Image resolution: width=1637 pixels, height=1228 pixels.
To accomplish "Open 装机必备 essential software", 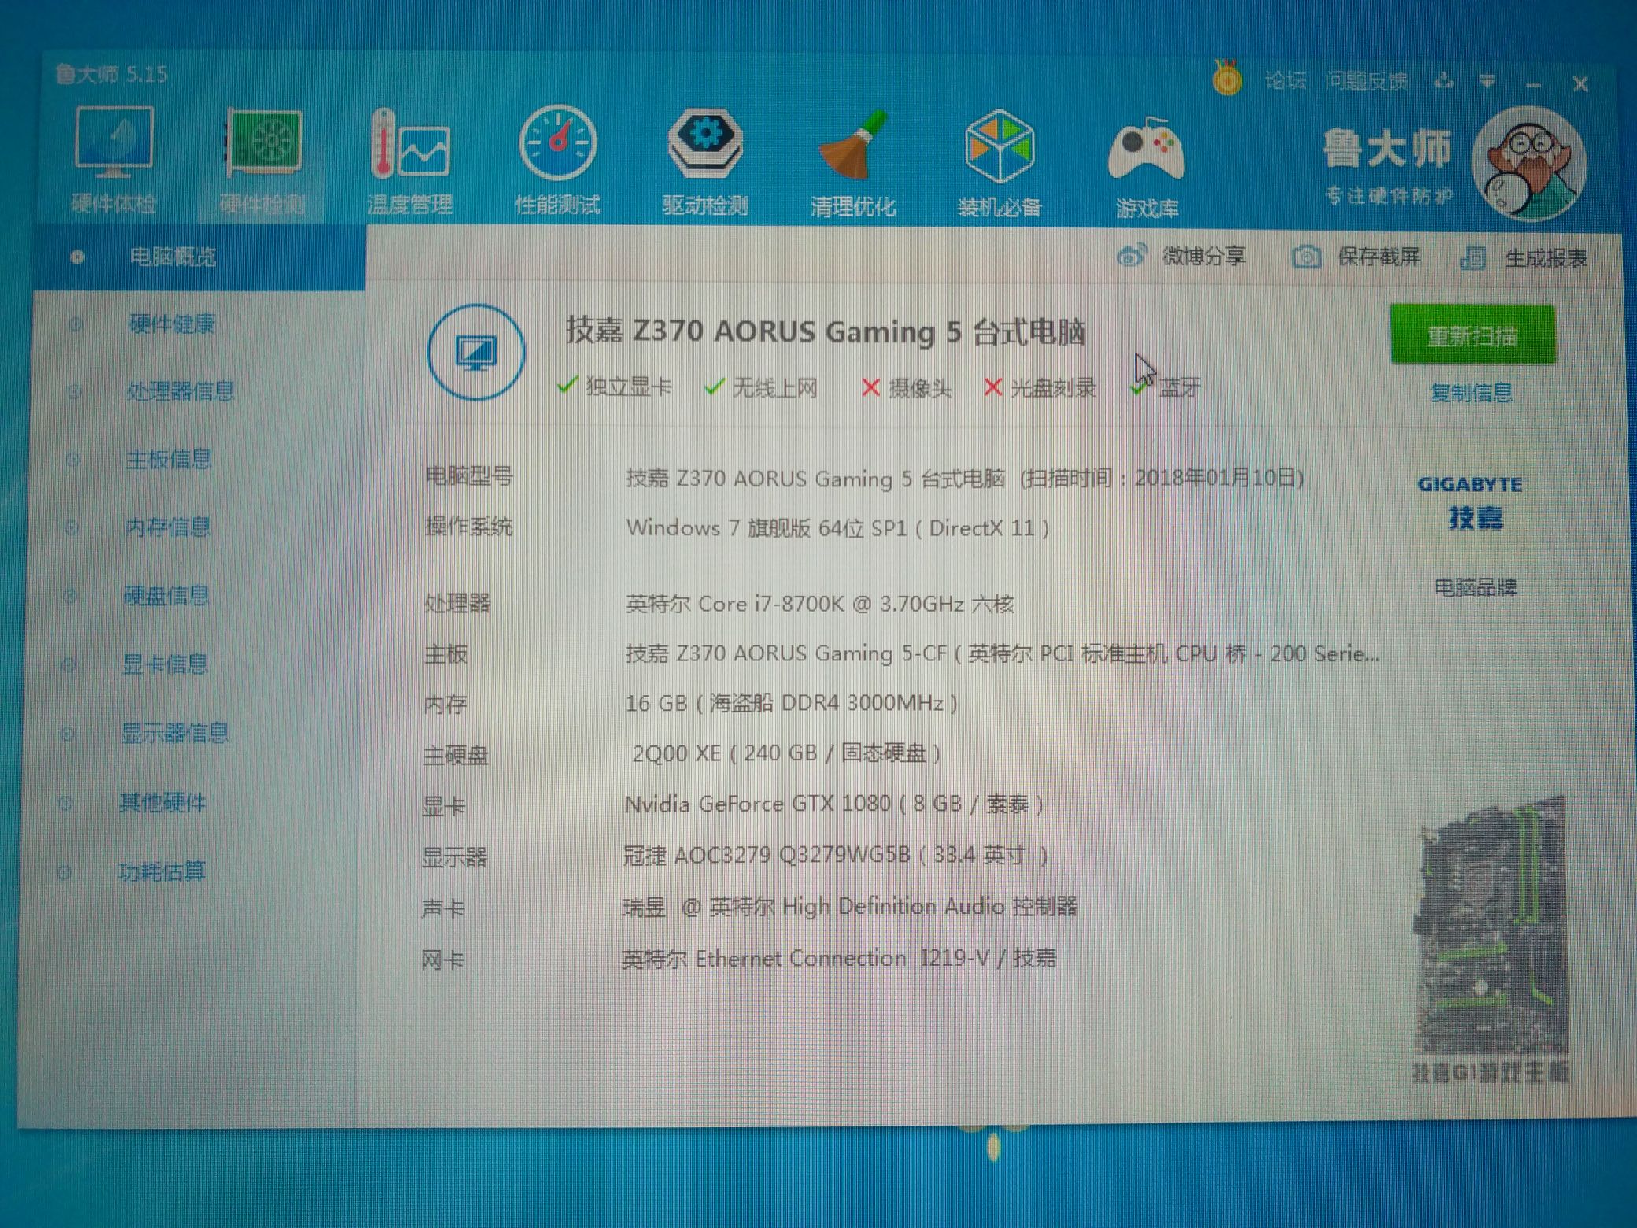I will [1000, 164].
